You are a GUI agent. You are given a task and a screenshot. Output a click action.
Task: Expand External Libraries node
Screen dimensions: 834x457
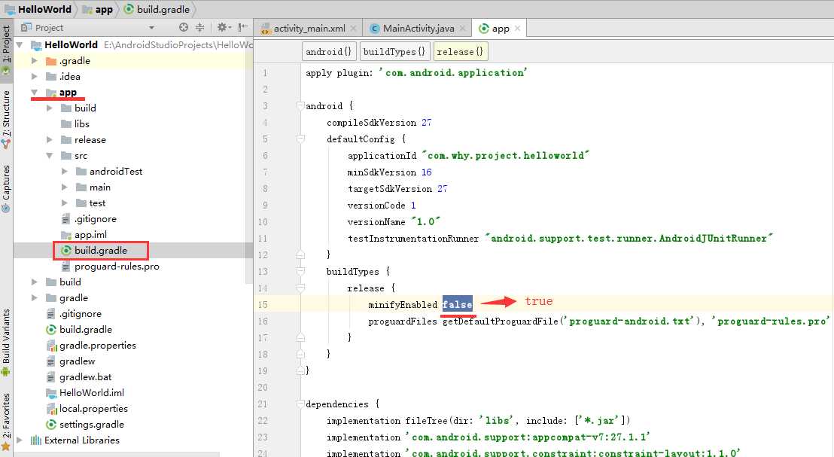pyautogui.click(x=20, y=440)
